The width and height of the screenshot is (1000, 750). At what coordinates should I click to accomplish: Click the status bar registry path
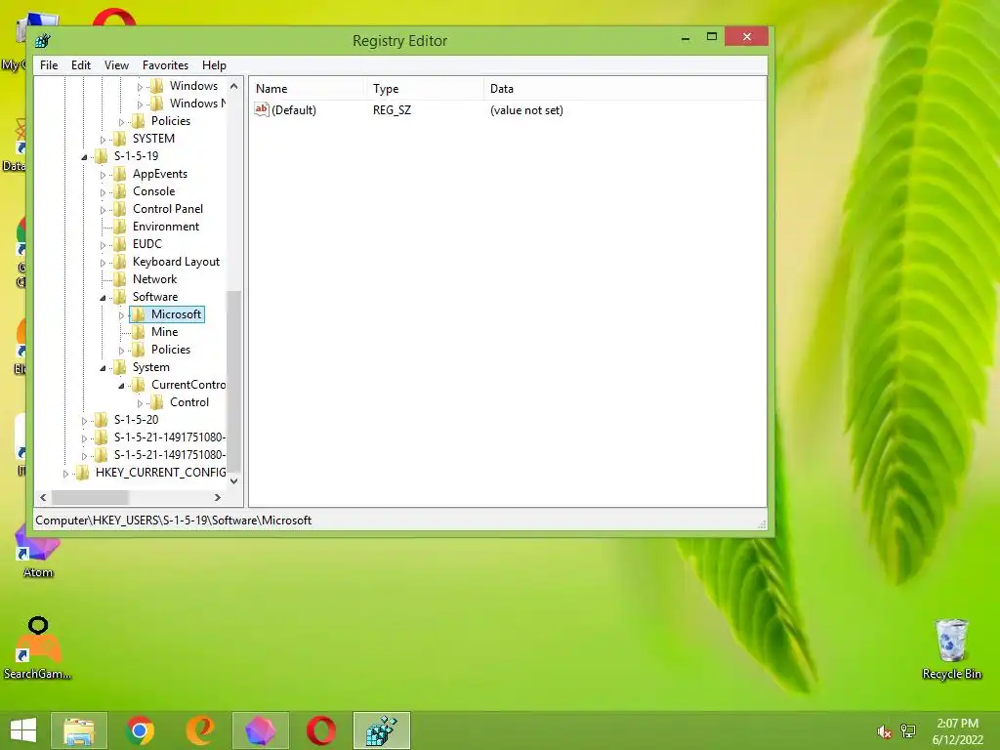(x=174, y=521)
